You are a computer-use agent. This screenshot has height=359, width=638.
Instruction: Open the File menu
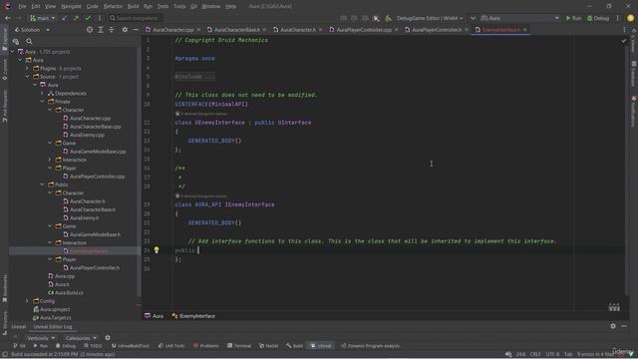(x=22, y=6)
